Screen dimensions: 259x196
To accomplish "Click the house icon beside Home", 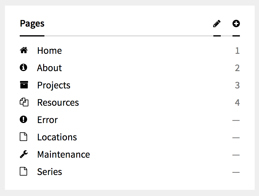I will [24, 50].
